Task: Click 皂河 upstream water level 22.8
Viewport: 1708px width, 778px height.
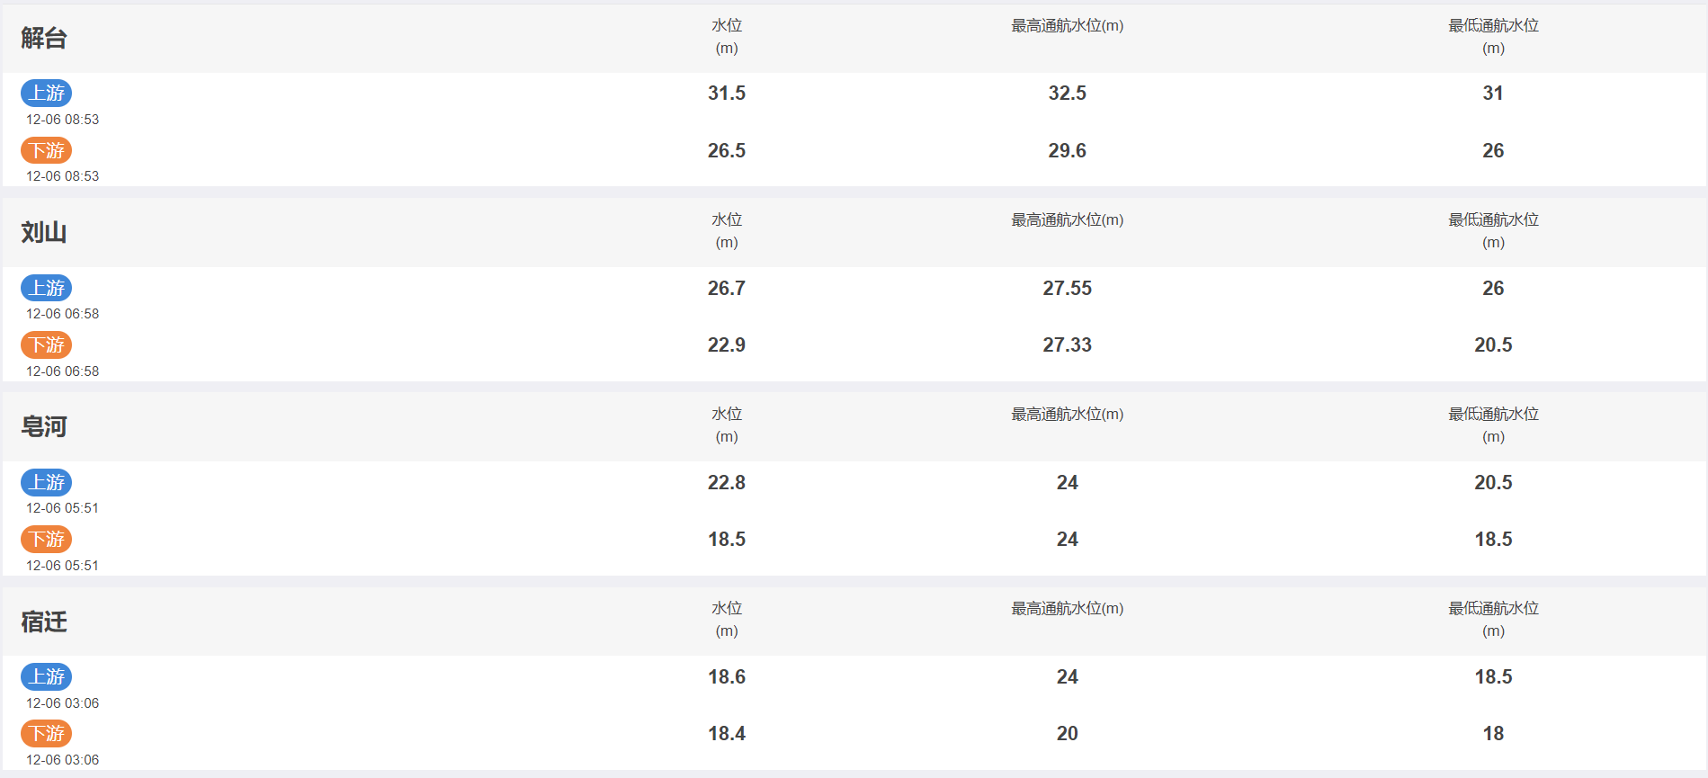Action: tap(727, 482)
